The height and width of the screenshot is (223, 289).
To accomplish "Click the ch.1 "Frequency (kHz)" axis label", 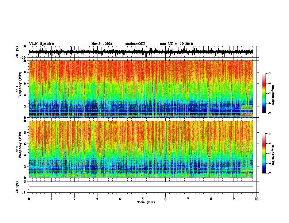I will click(20, 85).
